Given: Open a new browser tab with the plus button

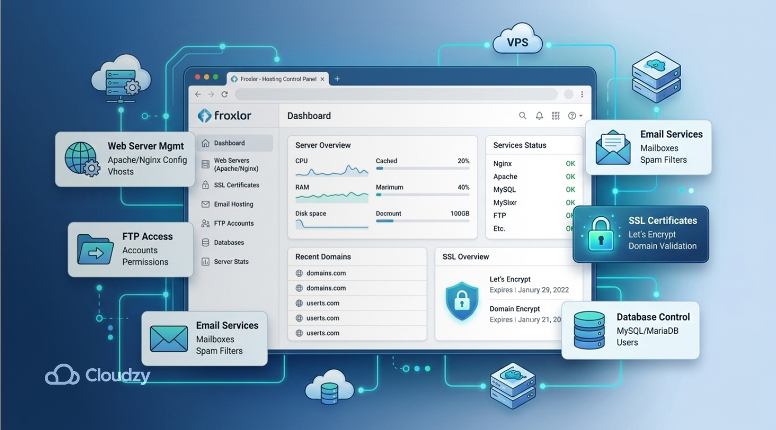Looking at the screenshot, I should 337,79.
